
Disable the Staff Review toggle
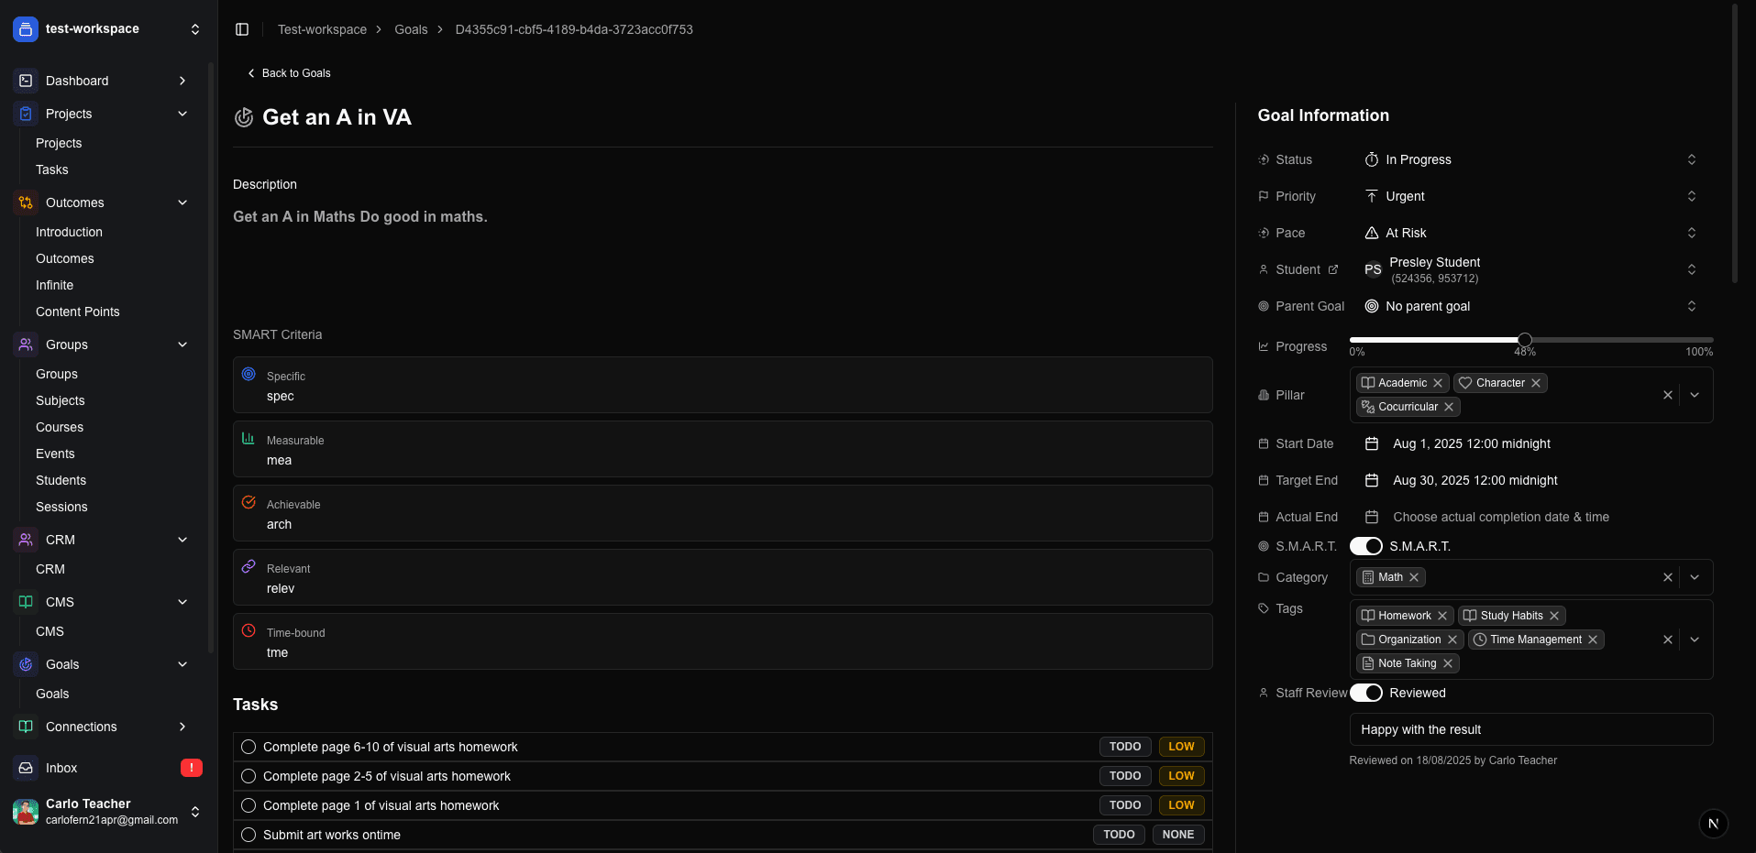1365,693
